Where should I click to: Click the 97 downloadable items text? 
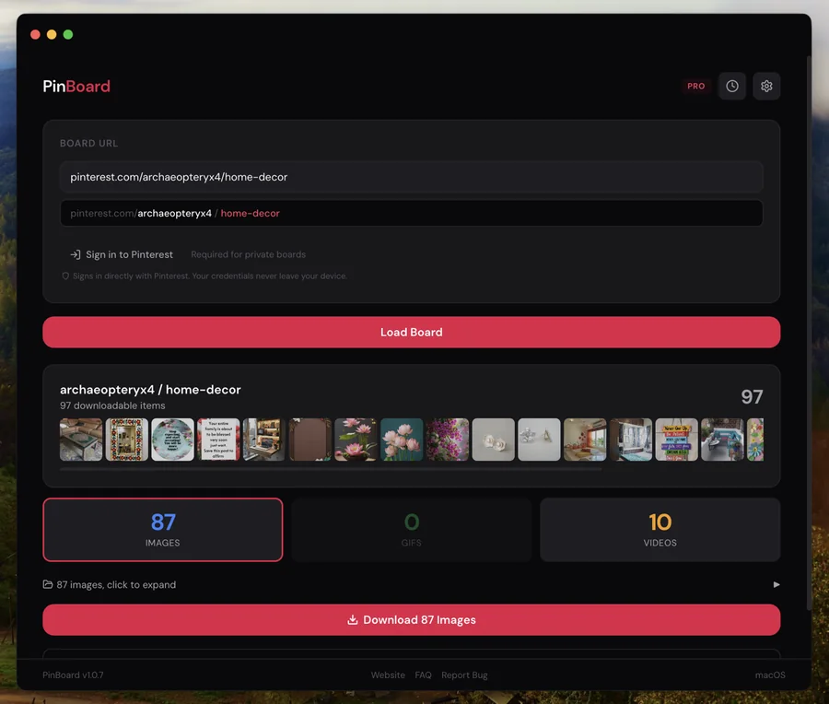pos(112,405)
